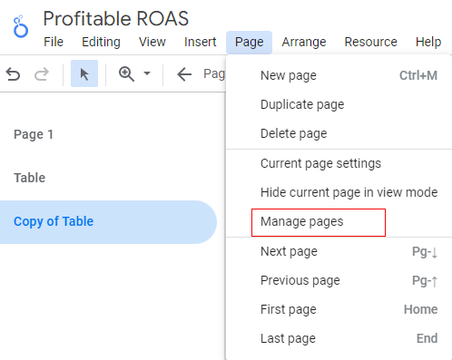
Task: Choose Delete page
Action: click(339, 133)
